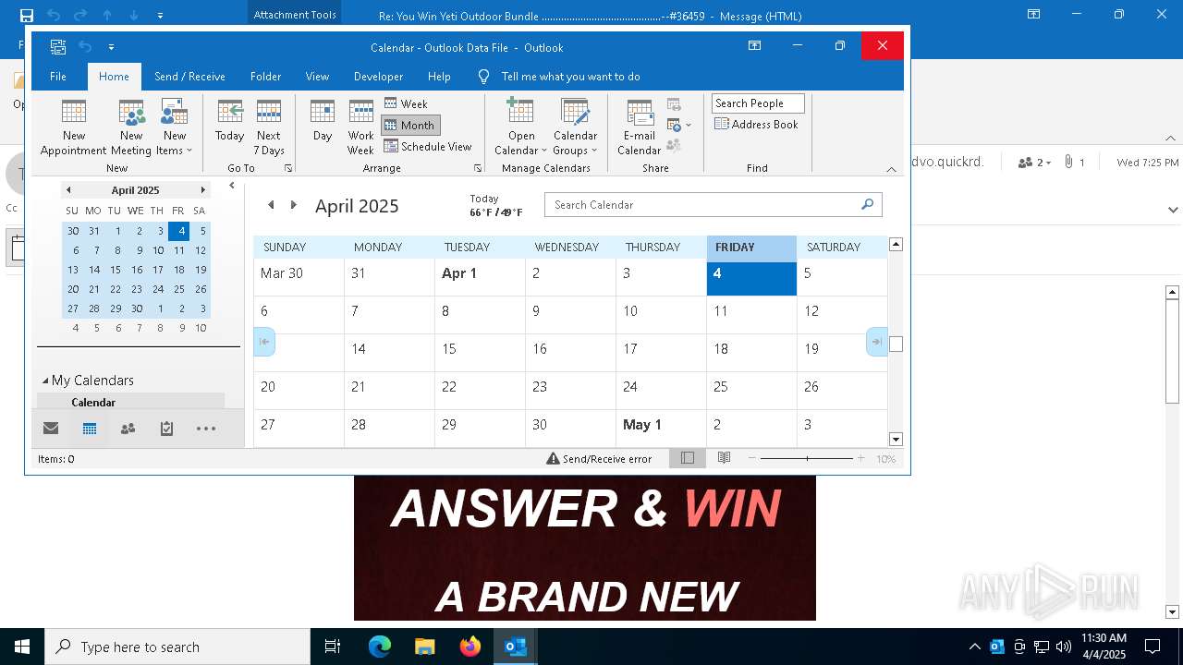
Task: Click the zoom slider in status bar
Action: pos(807,459)
